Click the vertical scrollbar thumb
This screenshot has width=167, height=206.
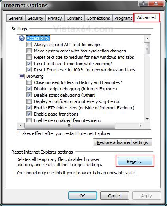pos(147,48)
